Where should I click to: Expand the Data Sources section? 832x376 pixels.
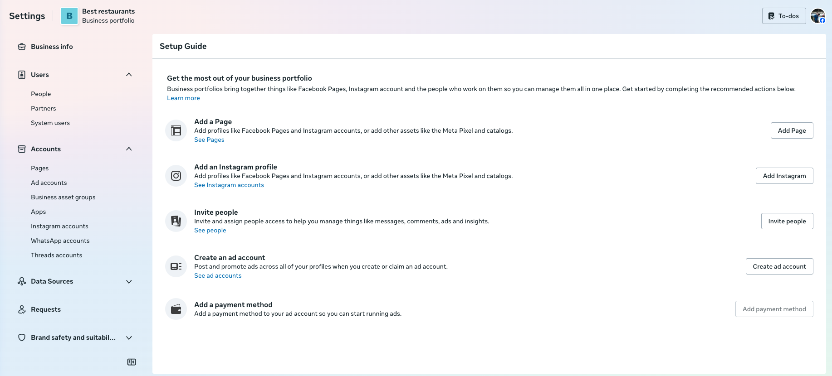coord(129,281)
